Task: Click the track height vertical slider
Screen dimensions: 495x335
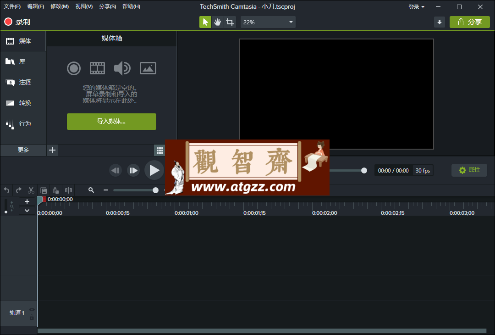Action: point(6,206)
